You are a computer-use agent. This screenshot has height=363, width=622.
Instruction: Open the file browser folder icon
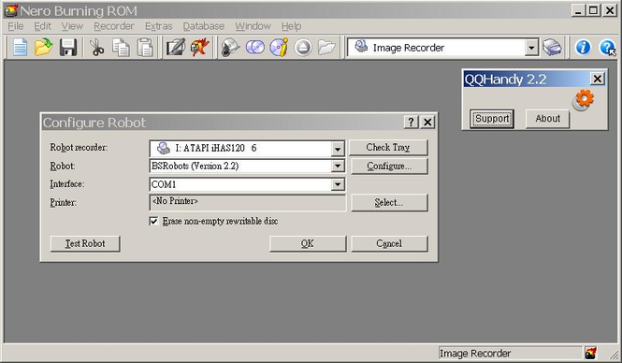326,48
